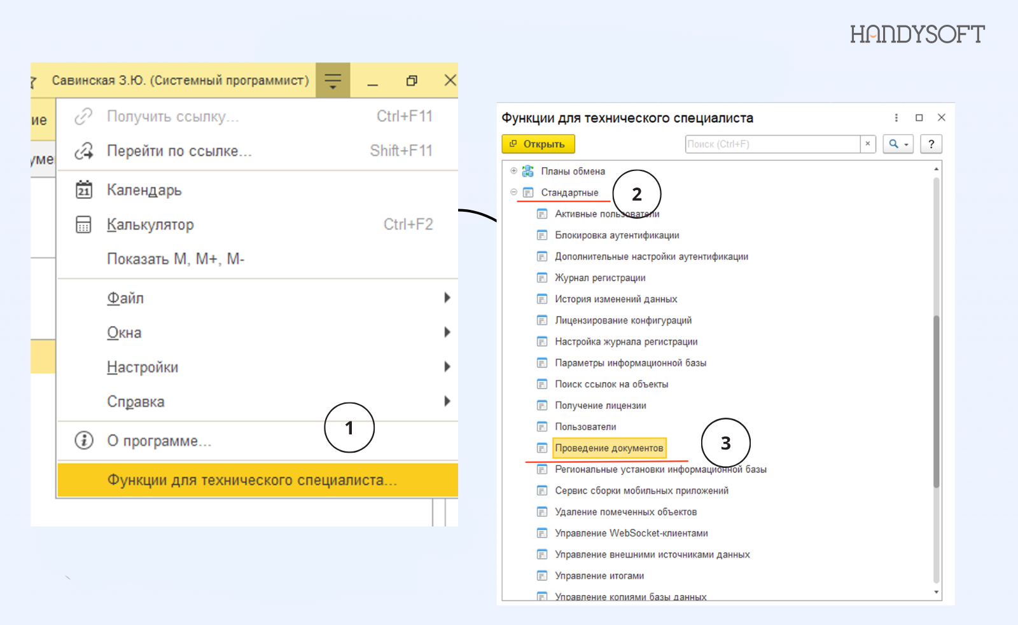Click the three-dot more options icon
This screenshot has height=625, width=1018.
896,118
